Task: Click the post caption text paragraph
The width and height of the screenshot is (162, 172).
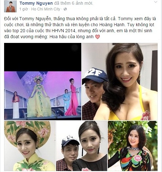Action: coord(80,28)
